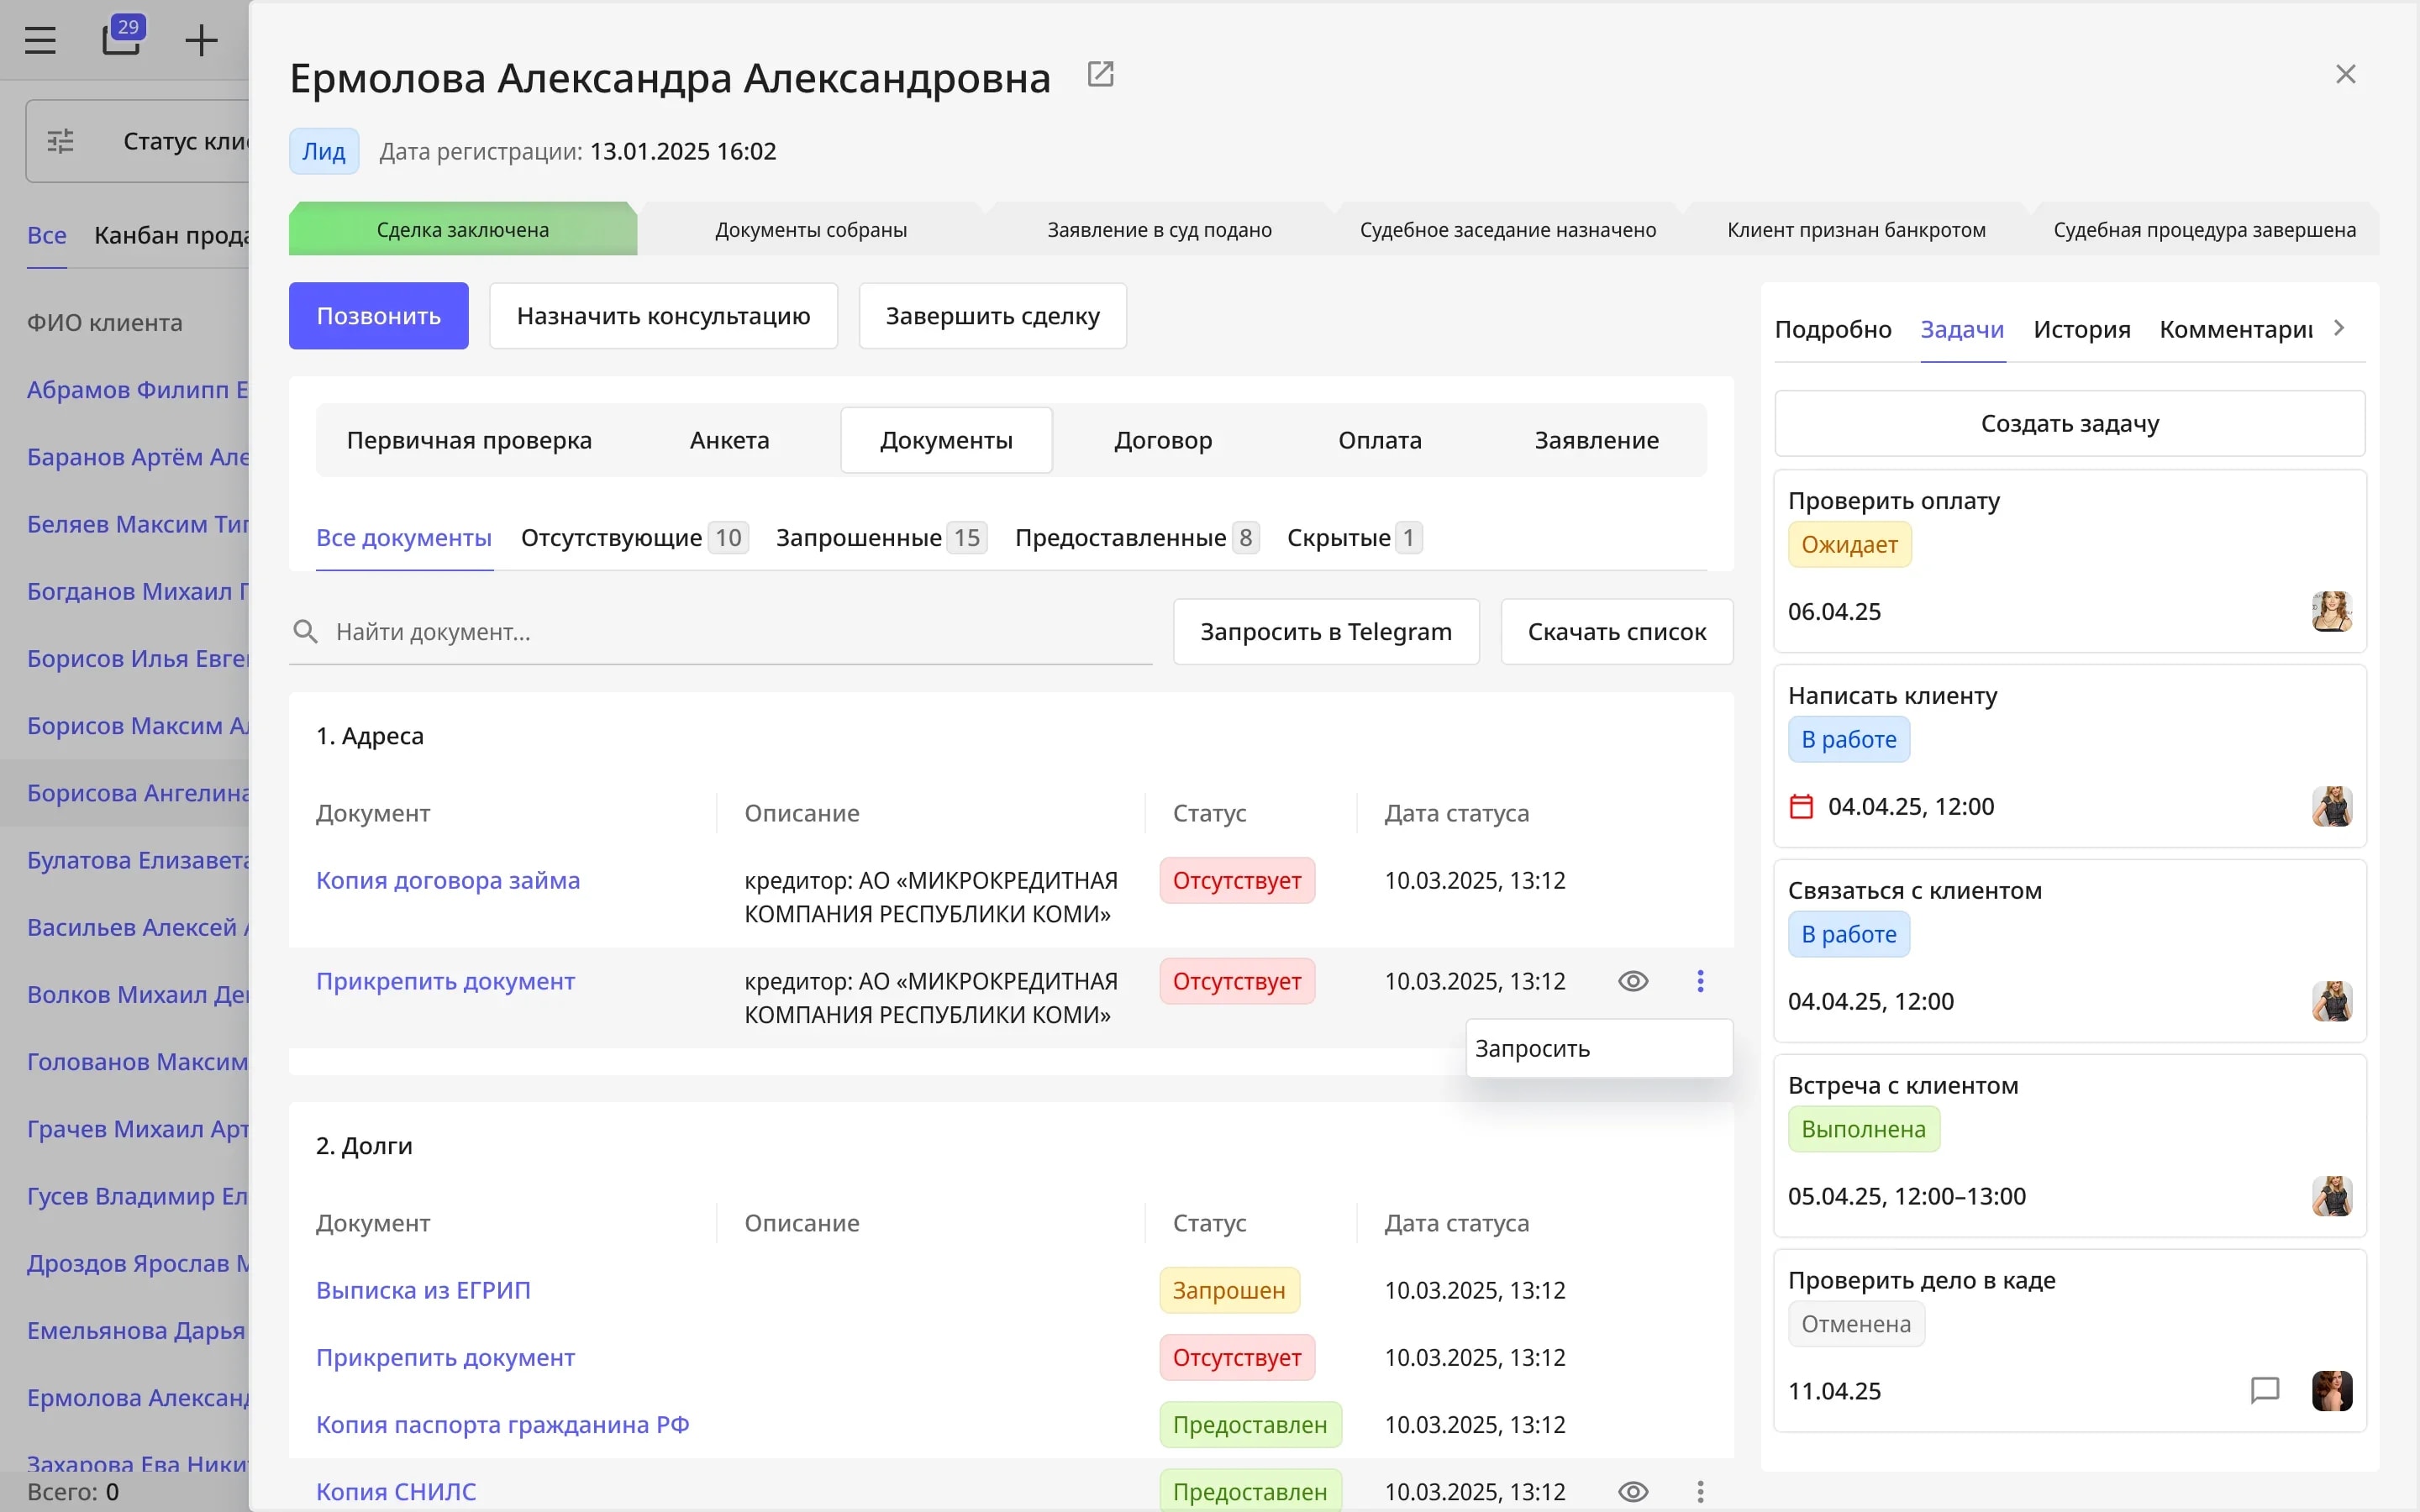
Task: Select stage Документы собраны
Action: tap(811, 229)
